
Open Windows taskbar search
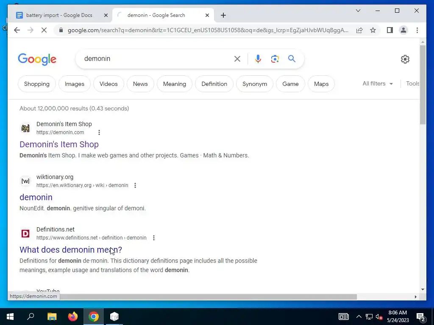[31, 317]
